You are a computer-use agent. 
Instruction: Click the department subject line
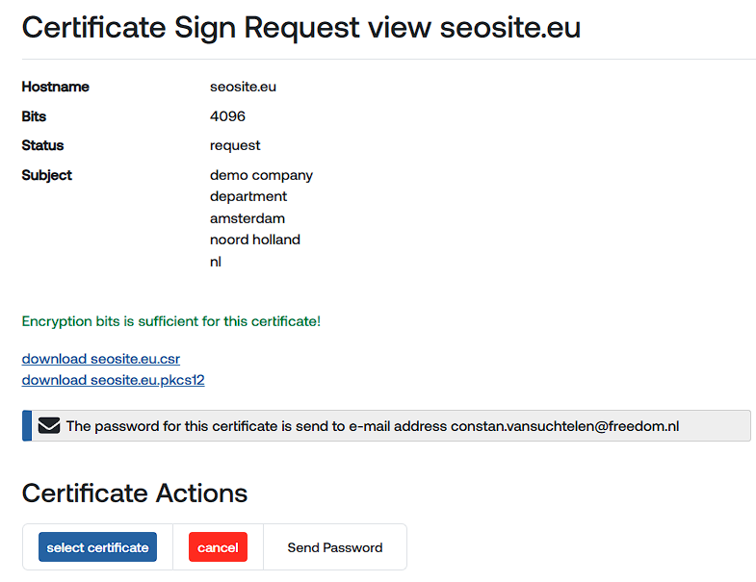point(248,196)
